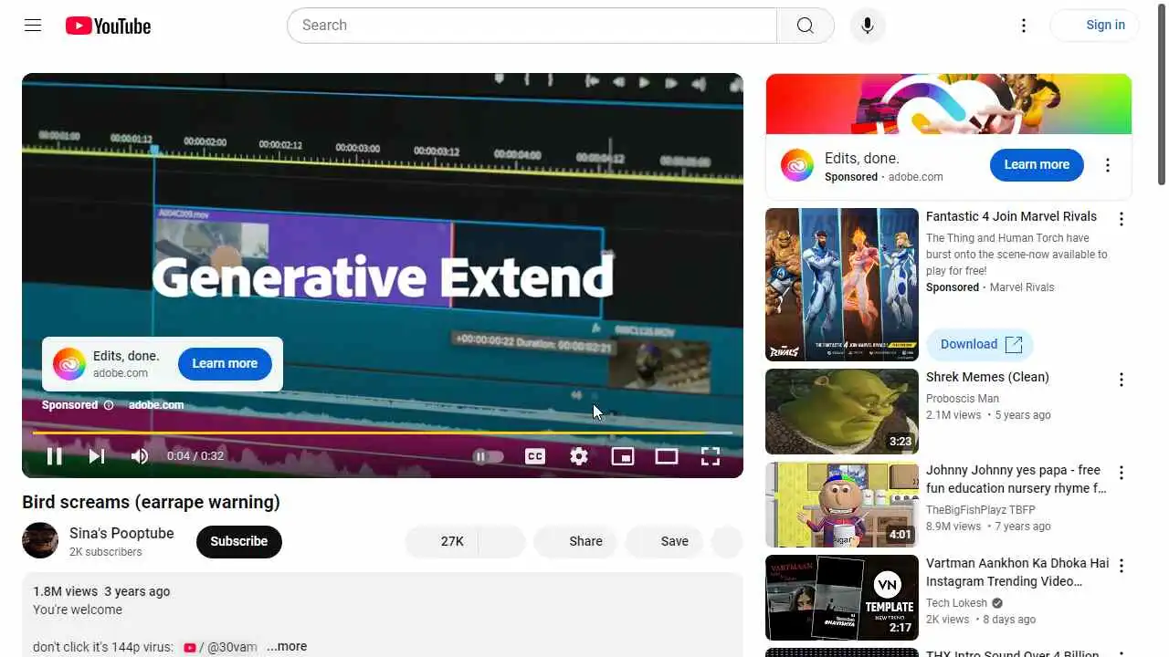The width and height of the screenshot is (1169, 657).
Task: Open options for Vartman video
Action: (1122, 566)
